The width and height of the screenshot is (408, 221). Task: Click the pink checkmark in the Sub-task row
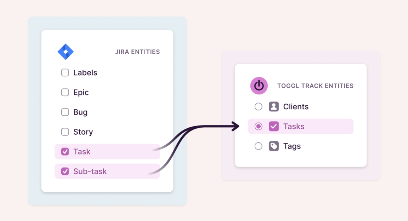(x=65, y=171)
